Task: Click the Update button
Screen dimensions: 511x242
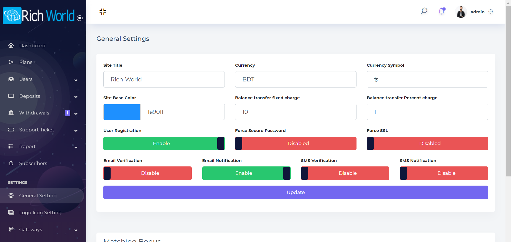Action: point(295,192)
